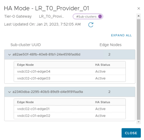Select edge node vxdc02-c01-edge01 row
Screen dimensions: 144x140
[x=70, y=109]
